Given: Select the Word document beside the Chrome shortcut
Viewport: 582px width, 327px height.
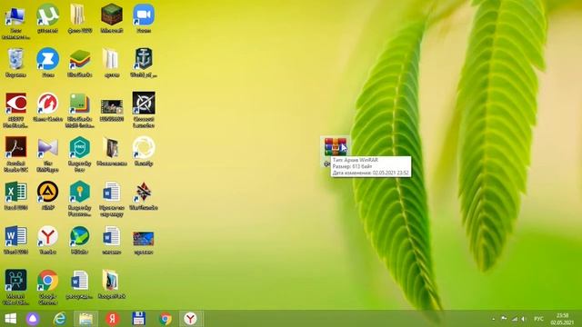Looking at the screenshot, I should click(x=79, y=281).
